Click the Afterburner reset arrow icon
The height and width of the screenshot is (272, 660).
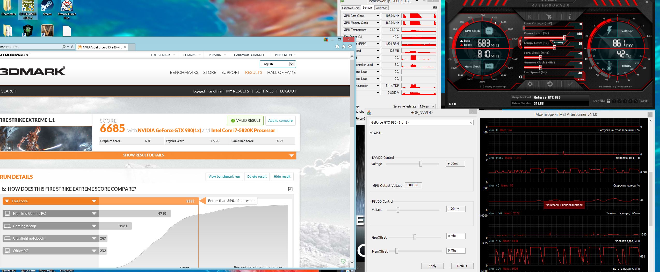(550, 84)
